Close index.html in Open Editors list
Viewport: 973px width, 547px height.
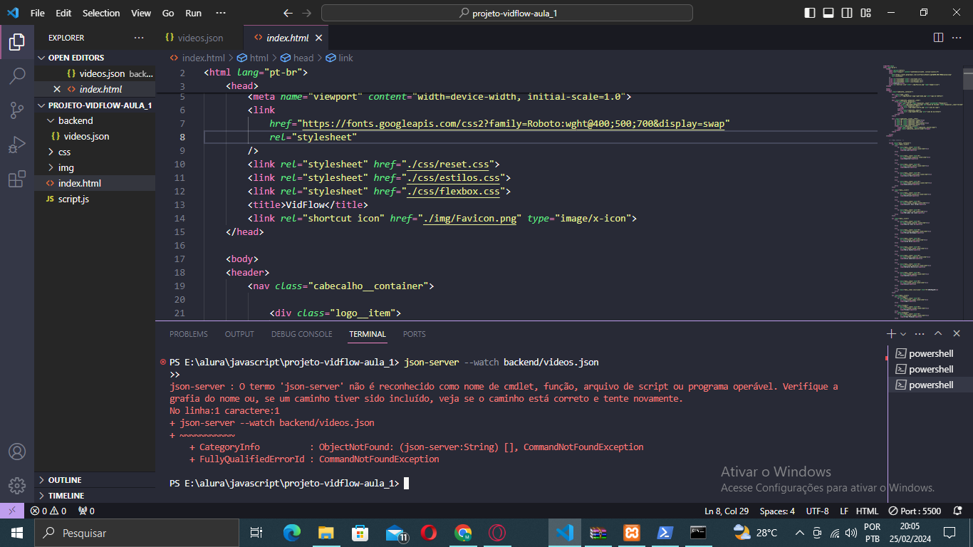(x=57, y=89)
